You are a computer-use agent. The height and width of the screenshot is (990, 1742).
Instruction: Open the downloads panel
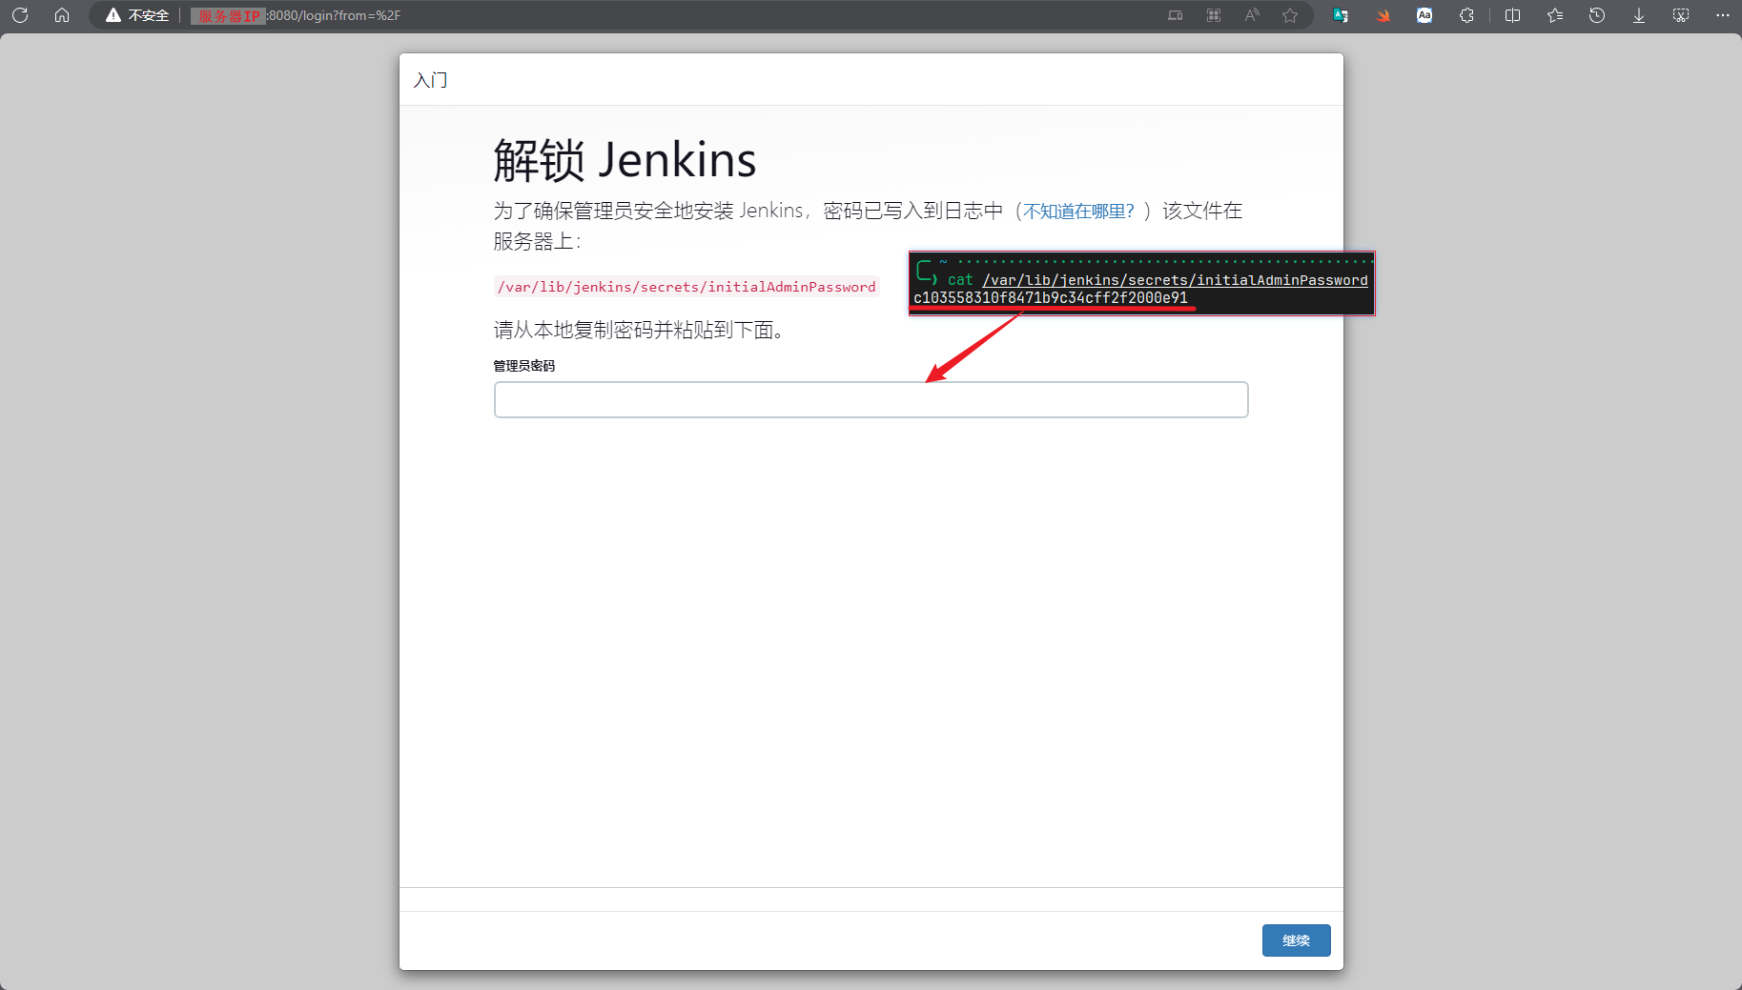(1639, 15)
